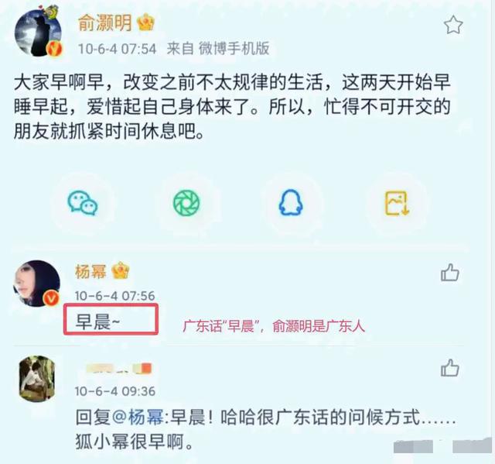Open the 微博手机版 source link
This screenshot has height=464, width=495.
click(234, 49)
